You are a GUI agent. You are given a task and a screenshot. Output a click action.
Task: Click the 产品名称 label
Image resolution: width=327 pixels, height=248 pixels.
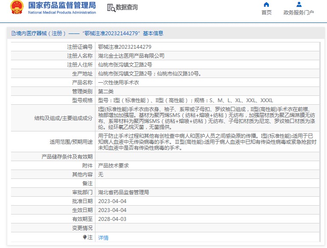click(82, 83)
